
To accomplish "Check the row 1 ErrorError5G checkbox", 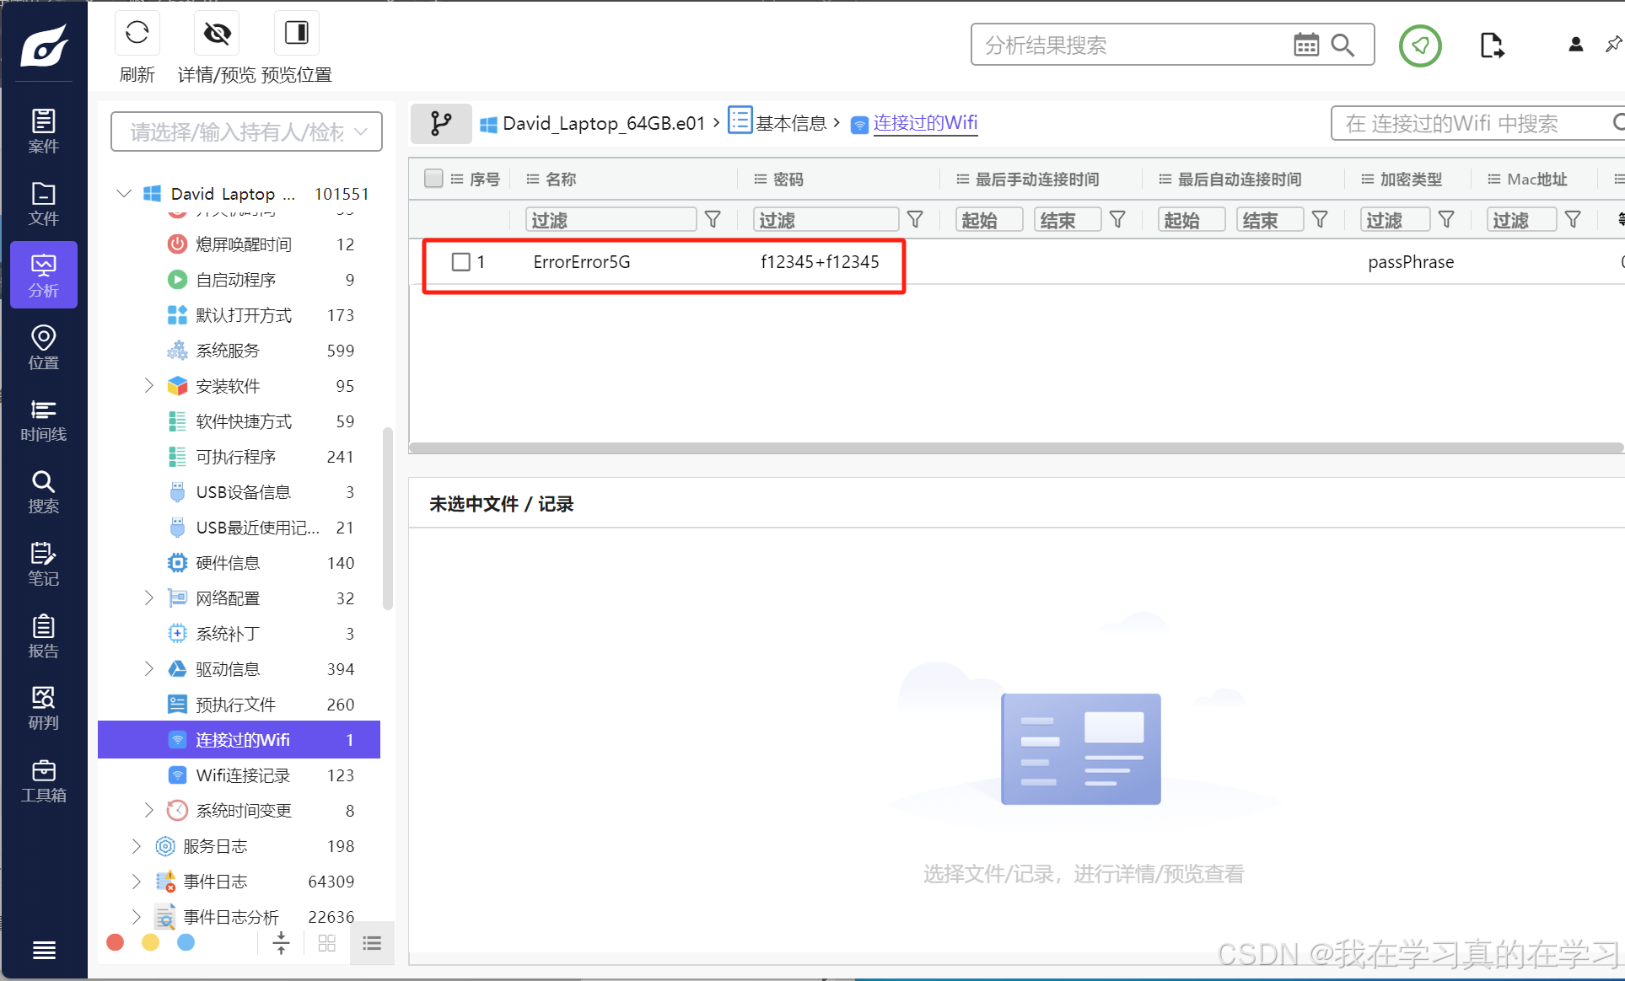I will [460, 262].
